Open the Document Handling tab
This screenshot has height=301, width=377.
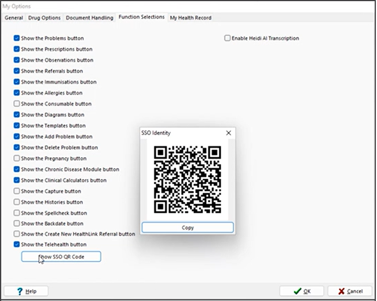click(89, 18)
